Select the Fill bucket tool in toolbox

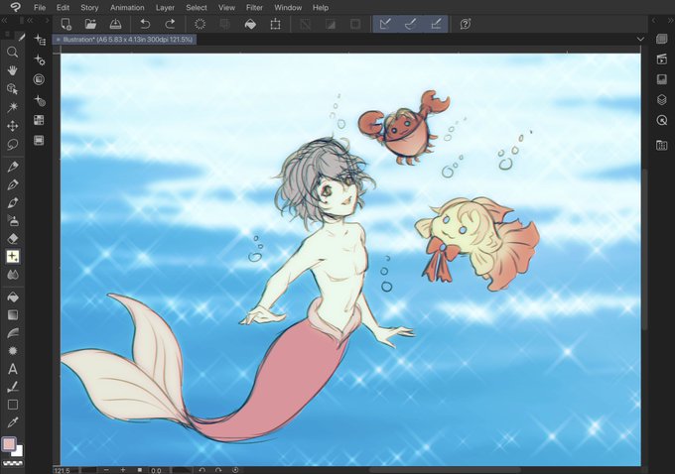tap(13, 296)
